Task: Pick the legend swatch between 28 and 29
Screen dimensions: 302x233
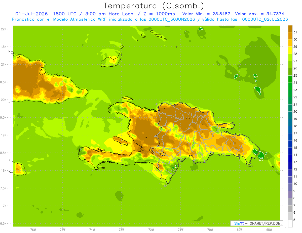Action: click(x=290, y=50)
